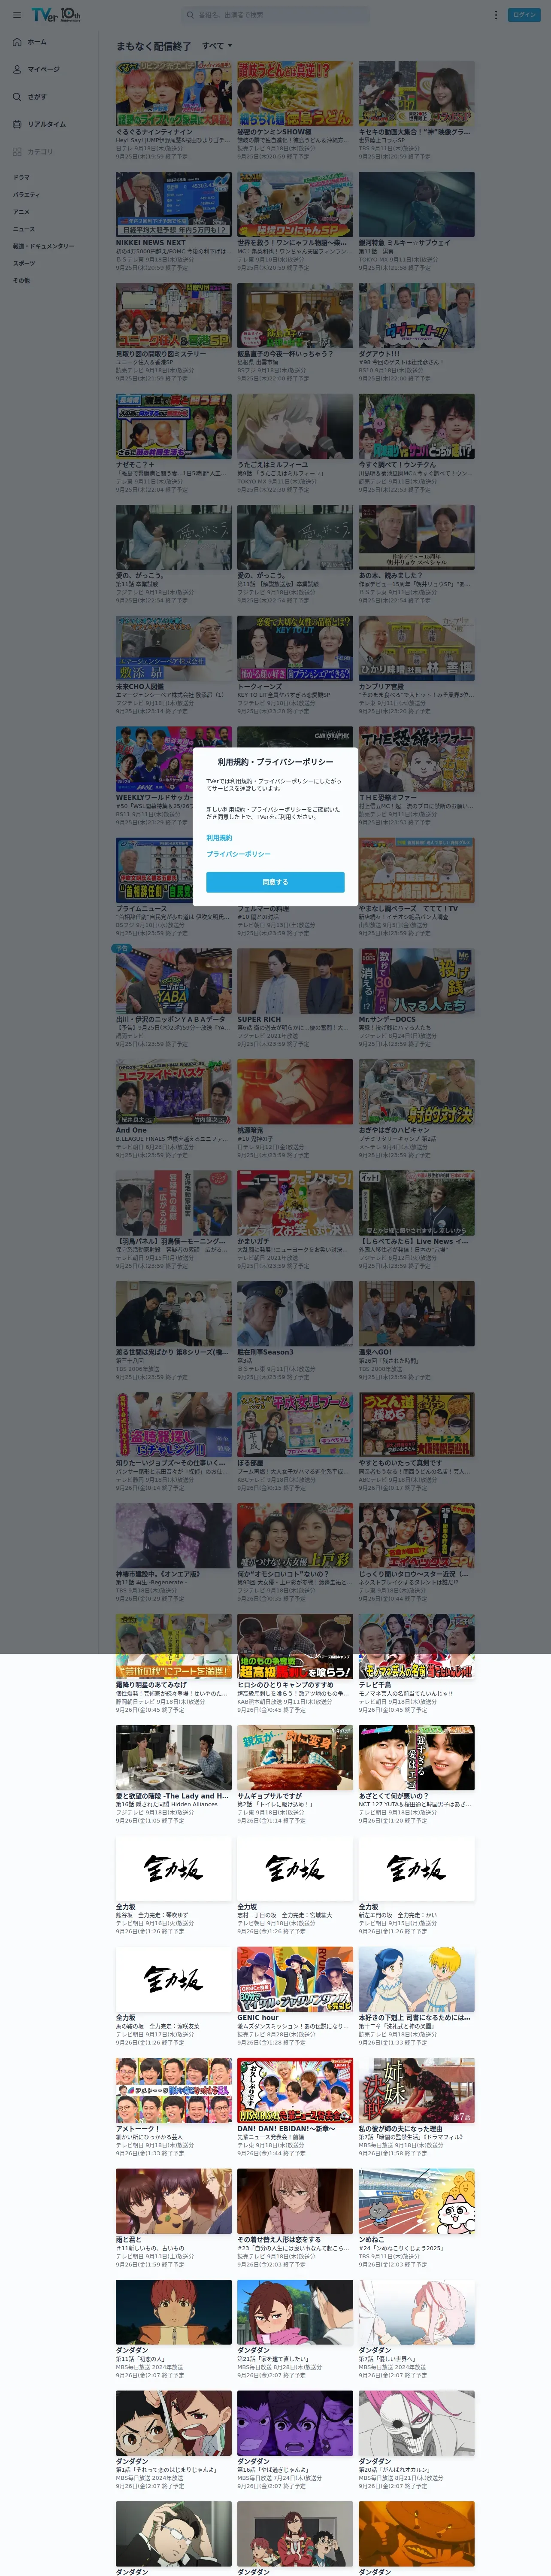Open ぐるぐるナインティナイン thumbnail
This screenshot has width=551, height=2576.
tap(173, 93)
